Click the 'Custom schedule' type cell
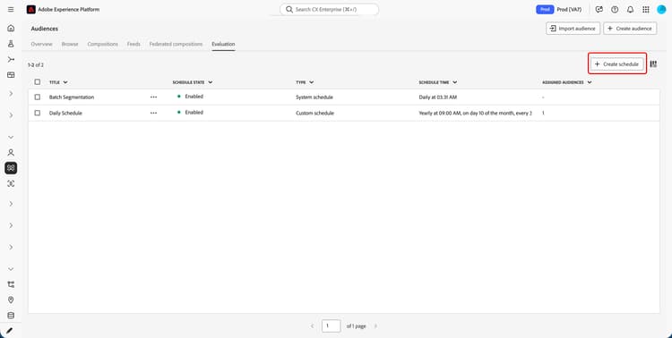 [314, 113]
